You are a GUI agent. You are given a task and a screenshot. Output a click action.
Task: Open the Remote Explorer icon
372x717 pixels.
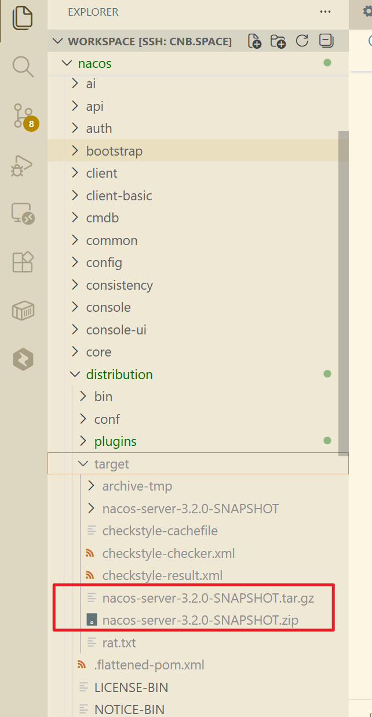[x=23, y=214]
